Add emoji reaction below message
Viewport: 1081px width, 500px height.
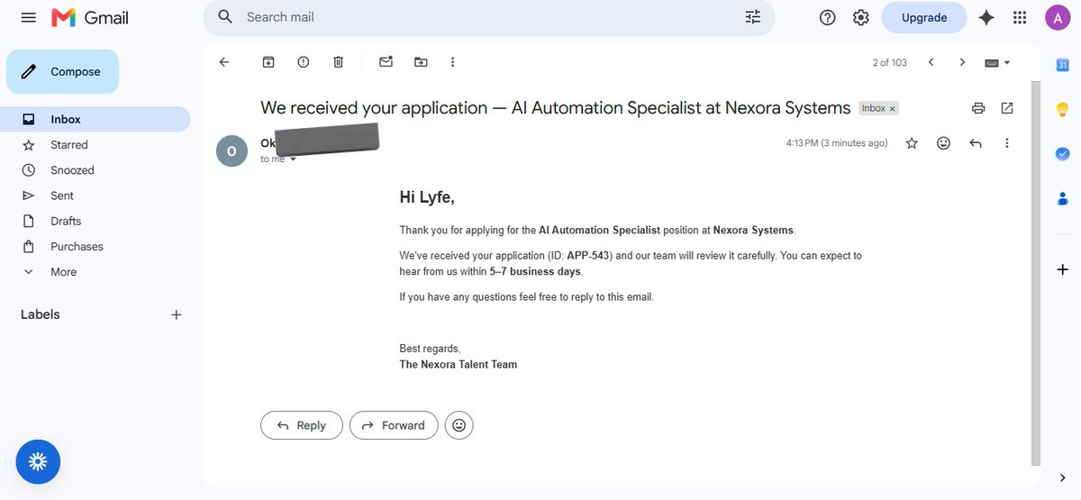tap(459, 425)
